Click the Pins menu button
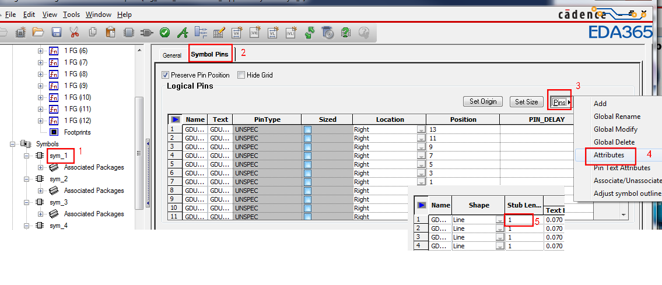The height and width of the screenshot is (285, 662). click(x=562, y=102)
